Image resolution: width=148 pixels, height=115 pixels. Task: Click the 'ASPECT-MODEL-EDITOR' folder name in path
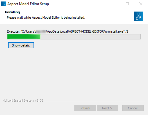(87, 31)
